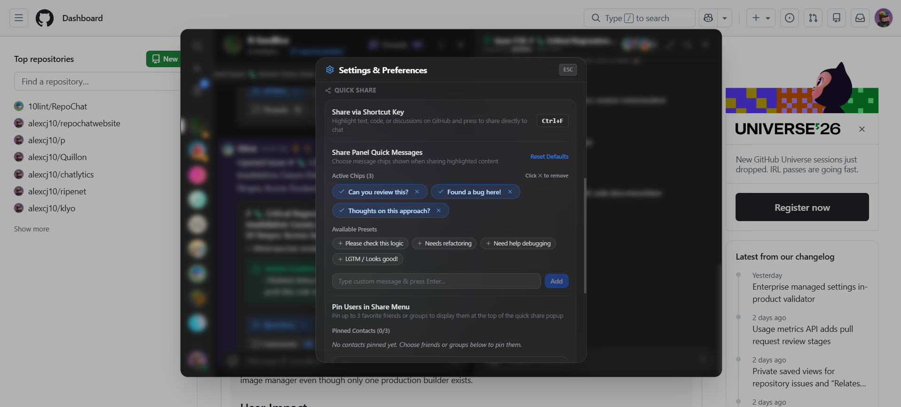The height and width of the screenshot is (407, 901).
Task: Close settings with the ESC button
Action: (x=568, y=69)
